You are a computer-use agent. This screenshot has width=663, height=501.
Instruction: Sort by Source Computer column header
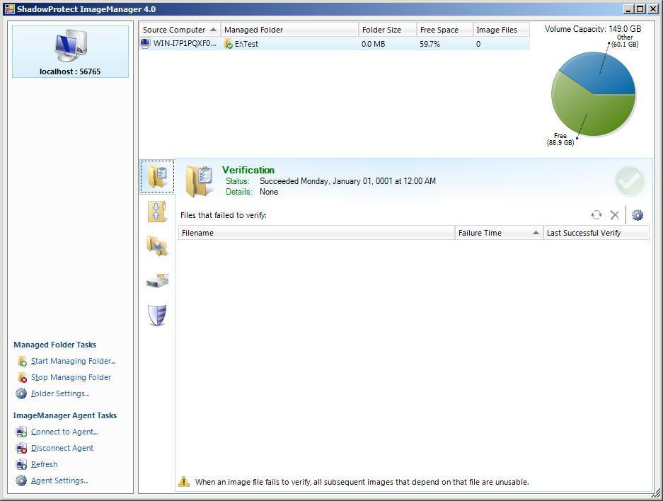pos(180,30)
